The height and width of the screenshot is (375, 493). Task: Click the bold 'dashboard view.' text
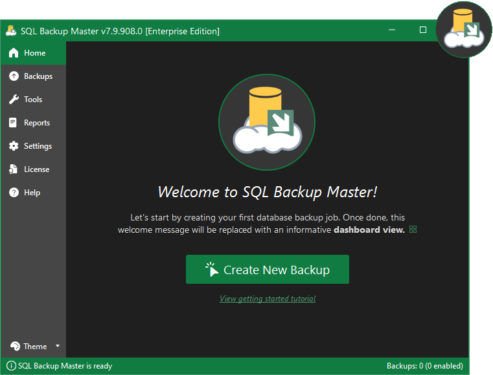pos(369,230)
